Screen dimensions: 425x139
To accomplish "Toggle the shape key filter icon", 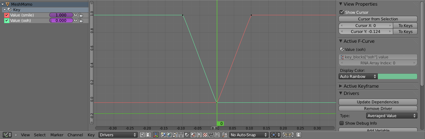I will pos(187,135).
